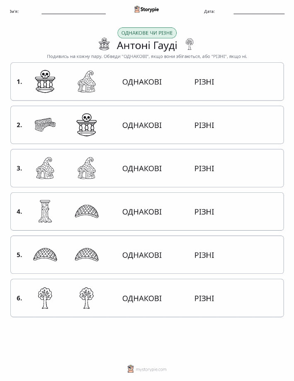Viewport: 294px width, 381px height.
Task: Click the Ім'я name line field
Action: 73,12
